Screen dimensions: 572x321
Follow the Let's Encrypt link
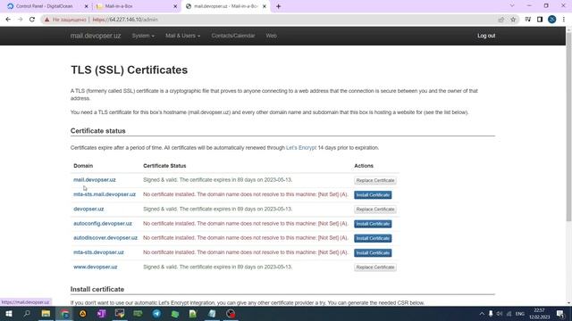tap(301, 148)
